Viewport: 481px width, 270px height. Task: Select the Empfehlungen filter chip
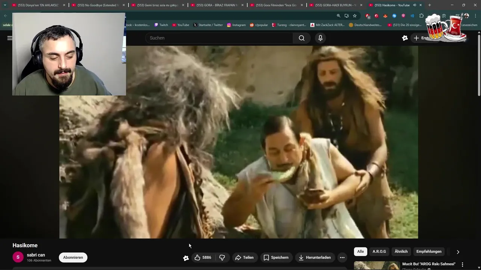[429, 252]
